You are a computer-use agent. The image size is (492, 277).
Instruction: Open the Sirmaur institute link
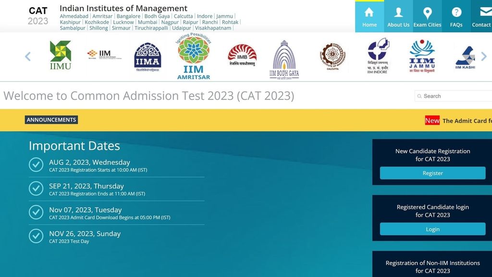pyautogui.click(x=121, y=28)
